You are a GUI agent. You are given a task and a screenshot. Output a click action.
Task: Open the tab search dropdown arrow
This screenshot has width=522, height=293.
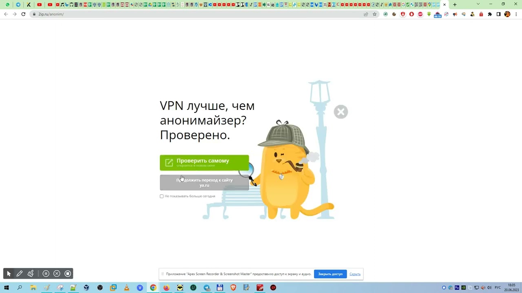point(478,4)
